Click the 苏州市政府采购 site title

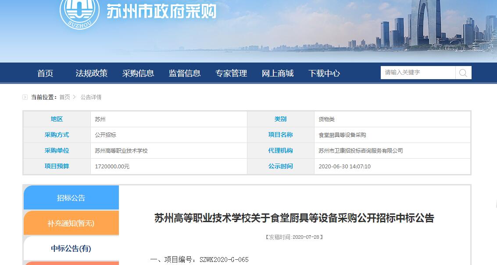point(161,12)
